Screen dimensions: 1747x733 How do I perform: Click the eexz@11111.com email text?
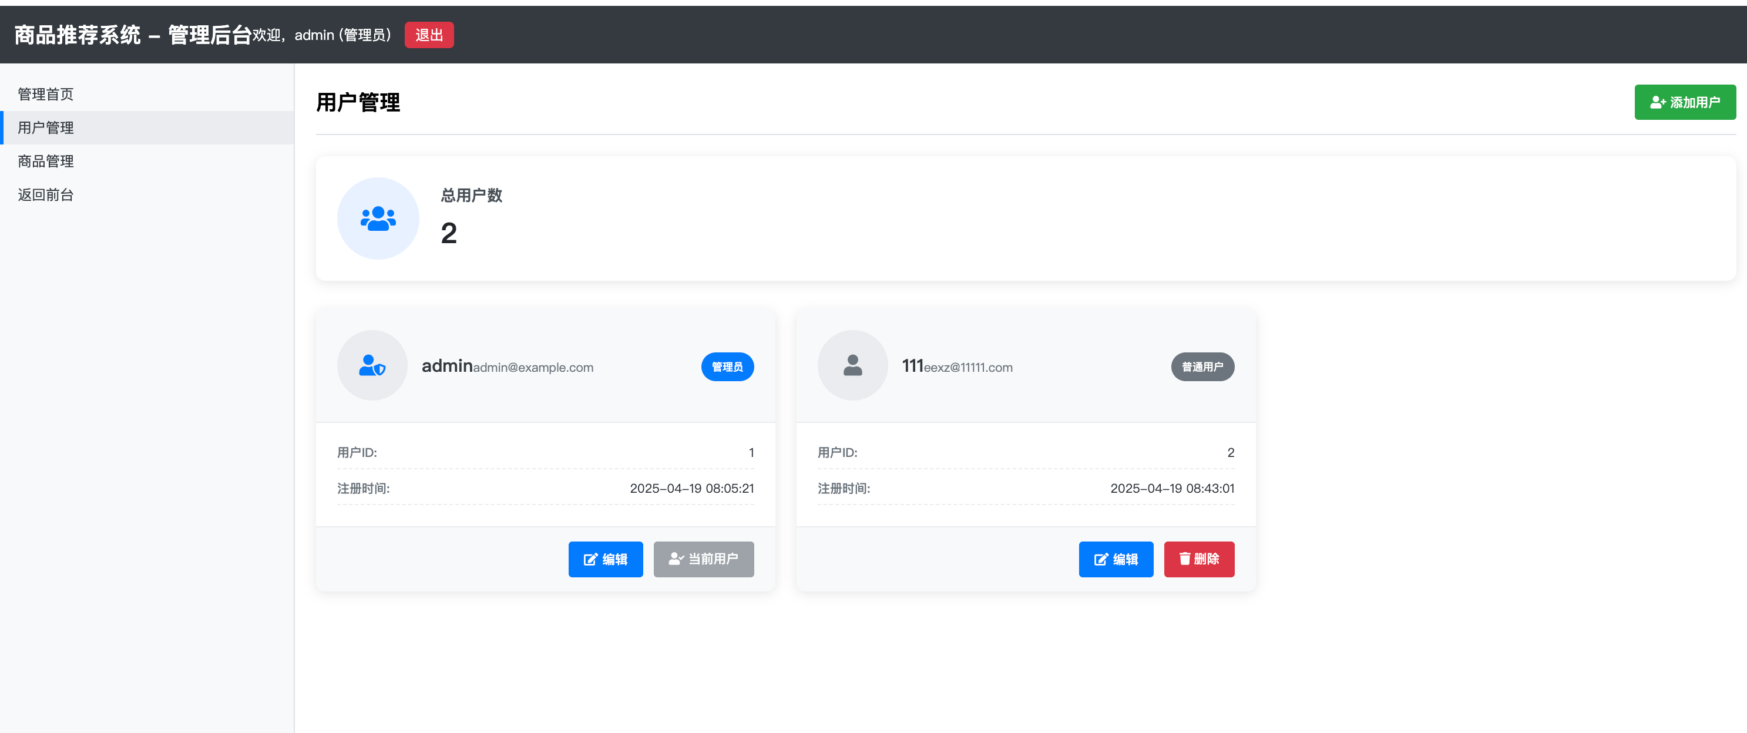click(x=967, y=368)
